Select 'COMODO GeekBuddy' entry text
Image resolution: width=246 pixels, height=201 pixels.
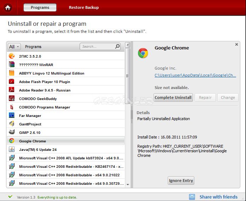[x=38, y=99]
